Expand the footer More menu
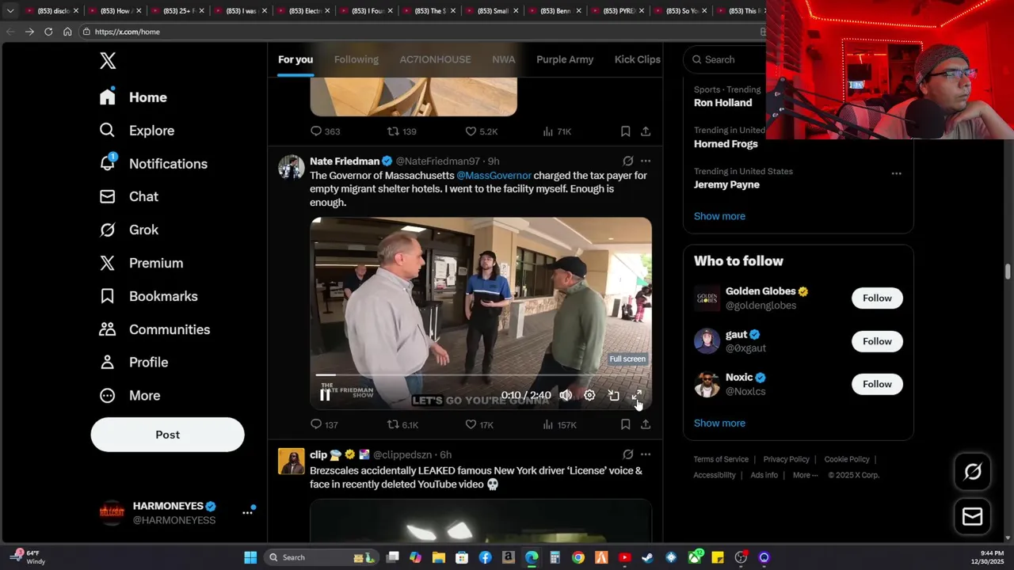1014x570 pixels. 806,475
